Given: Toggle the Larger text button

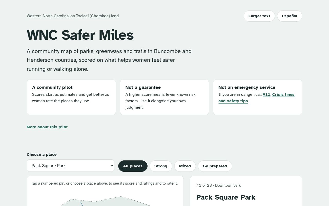Looking at the screenshot, I should point(259,16).
